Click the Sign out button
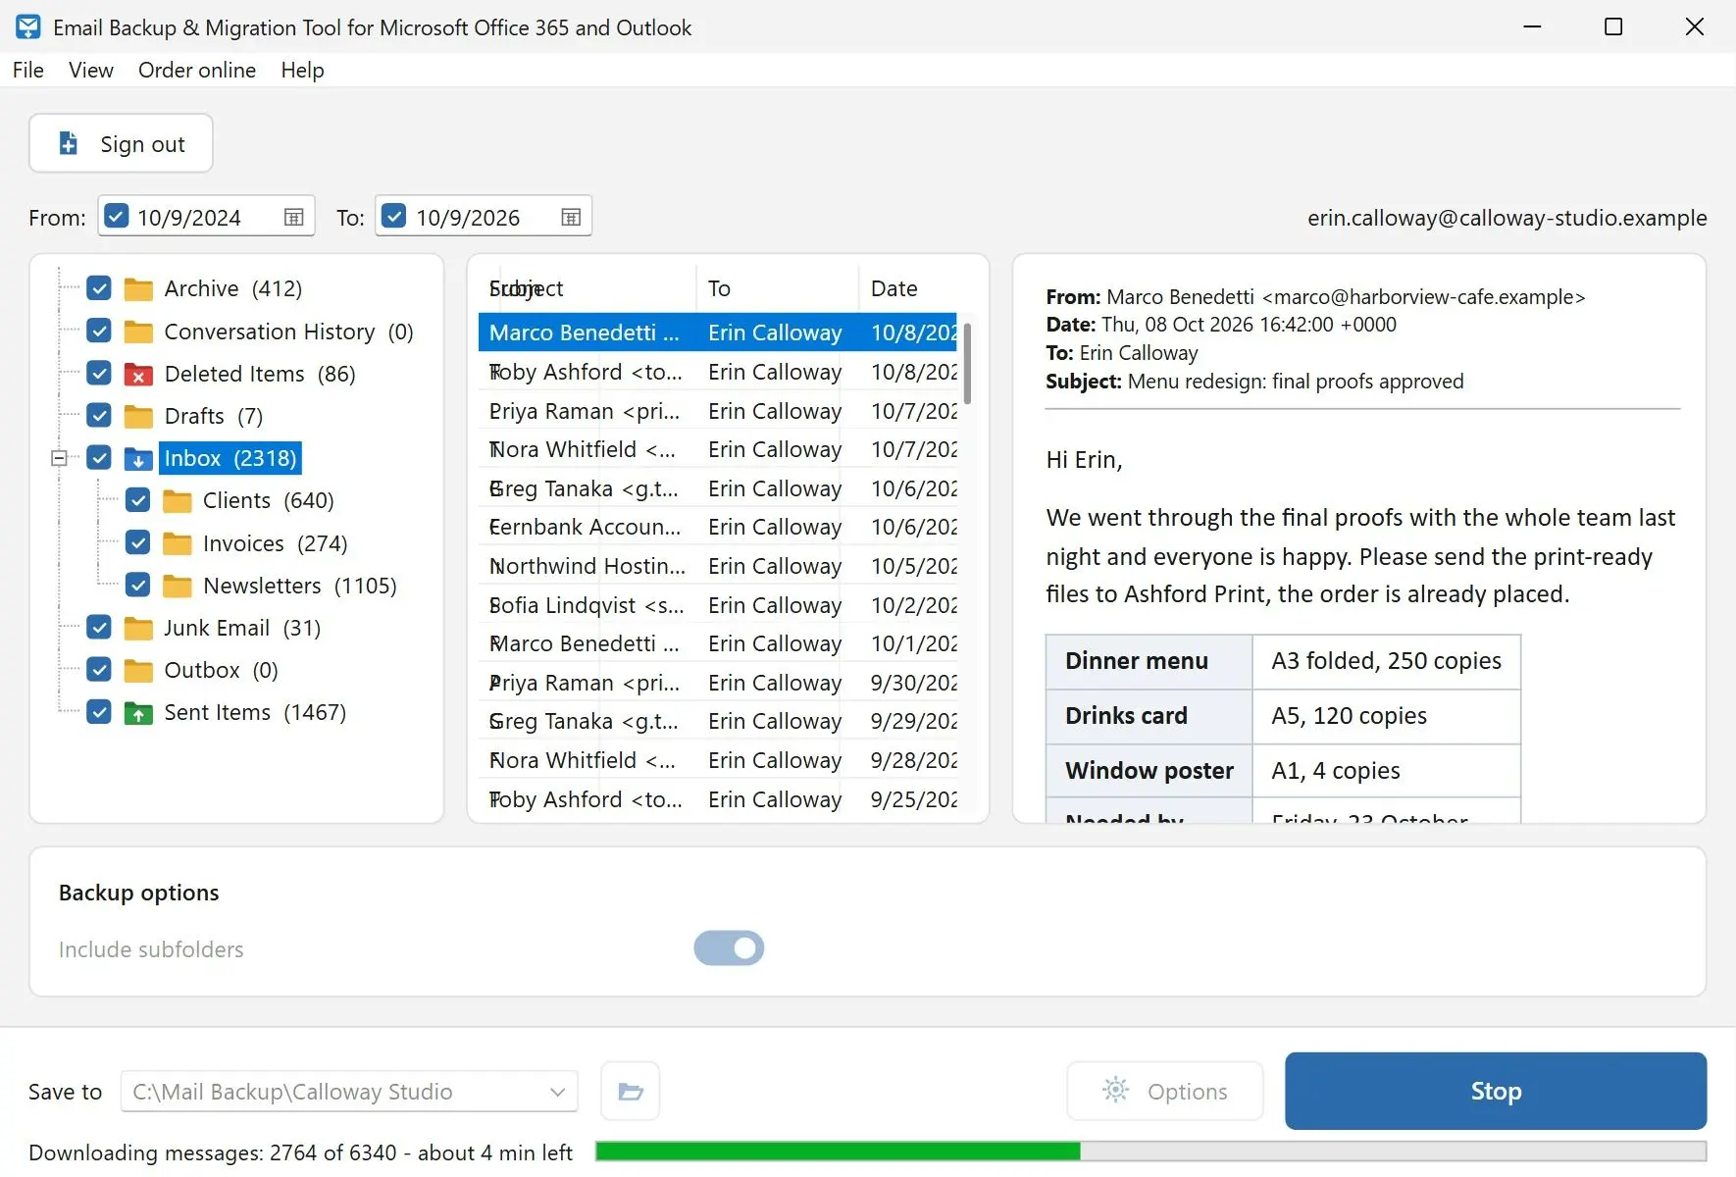1736x1177 pixels. 121,143
